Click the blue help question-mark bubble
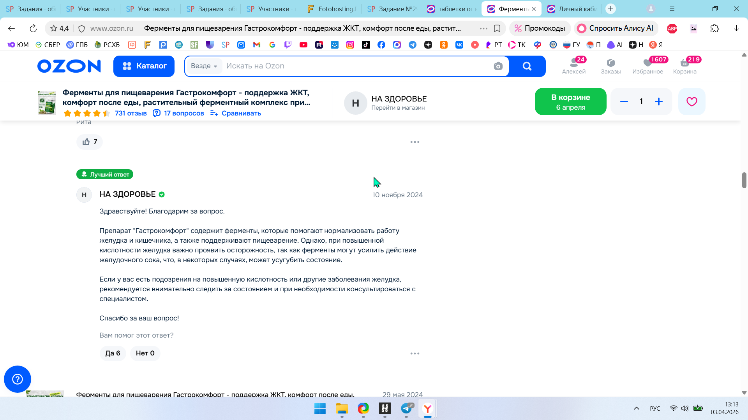The width and height of the screenshot is (748, 420). point(17,379)
